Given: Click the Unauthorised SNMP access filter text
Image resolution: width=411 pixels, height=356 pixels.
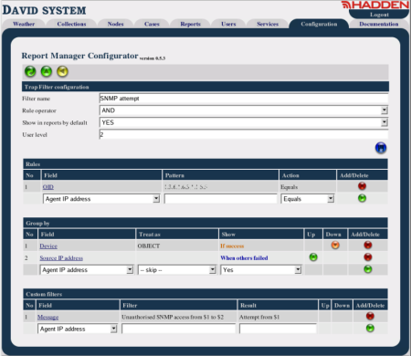Looking at the screenshot, I should [173, 317].
